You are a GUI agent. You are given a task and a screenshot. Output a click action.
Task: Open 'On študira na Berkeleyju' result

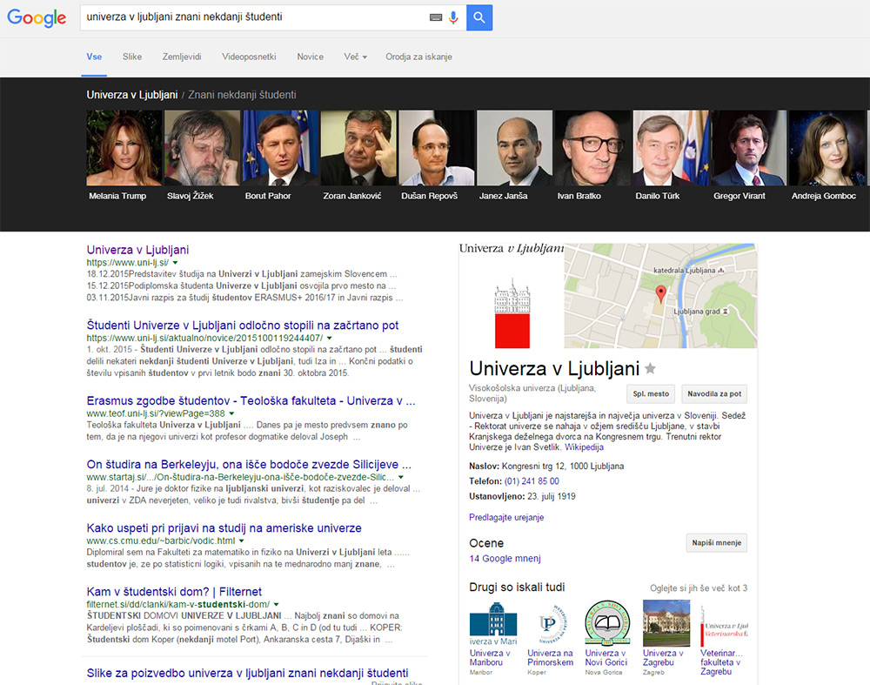[249, 465]
